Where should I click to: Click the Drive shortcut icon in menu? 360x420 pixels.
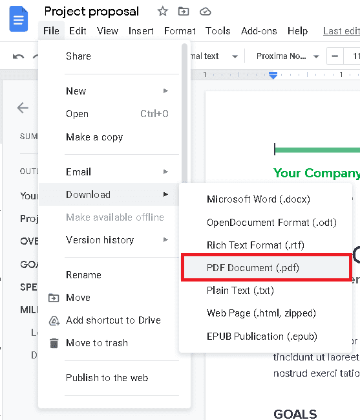click(54, 320)
